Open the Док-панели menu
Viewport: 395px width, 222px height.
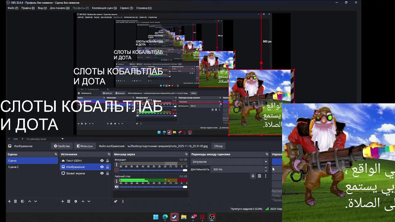[60, 8]
